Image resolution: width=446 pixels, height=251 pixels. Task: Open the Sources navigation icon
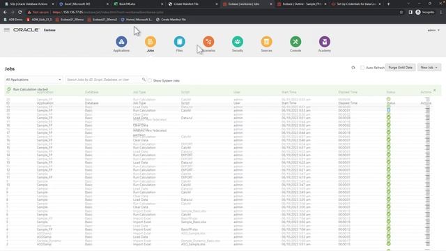[x=266, y=42]
